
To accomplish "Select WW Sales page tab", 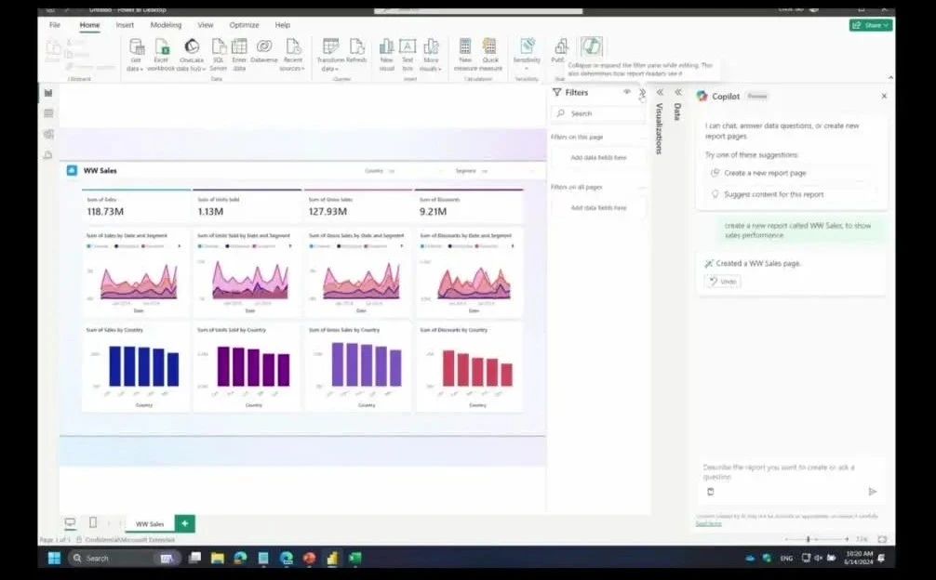I will coord(150,523).
